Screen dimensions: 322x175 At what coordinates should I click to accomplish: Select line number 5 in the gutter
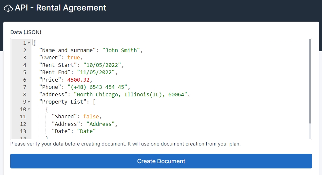coord(25,72)
